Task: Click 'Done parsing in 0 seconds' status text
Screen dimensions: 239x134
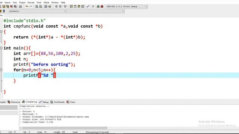Action: click(97, 132)
